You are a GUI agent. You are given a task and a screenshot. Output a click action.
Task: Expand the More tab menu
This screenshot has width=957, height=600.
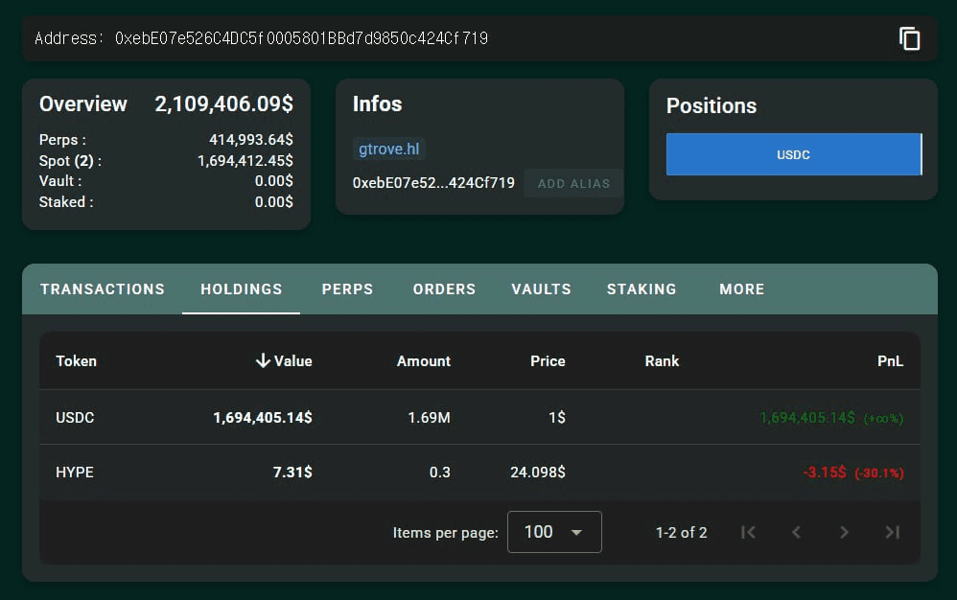[741, 288]
